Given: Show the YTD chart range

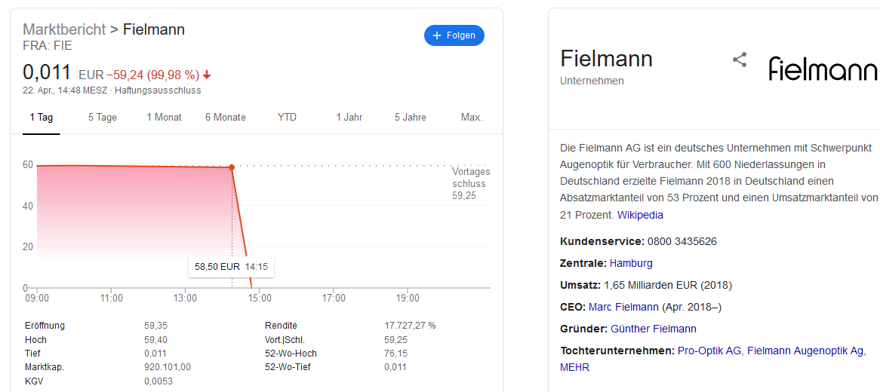Looking at the screenshot, I should click(x=287, y=118).
